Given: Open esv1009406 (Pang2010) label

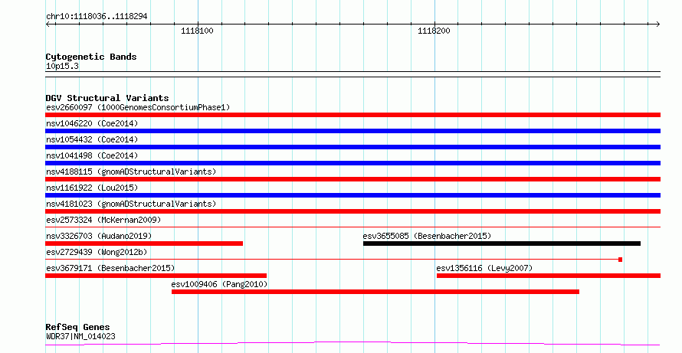Looking at the screenshot, I should pyautogui.click(x=219, y=284).
